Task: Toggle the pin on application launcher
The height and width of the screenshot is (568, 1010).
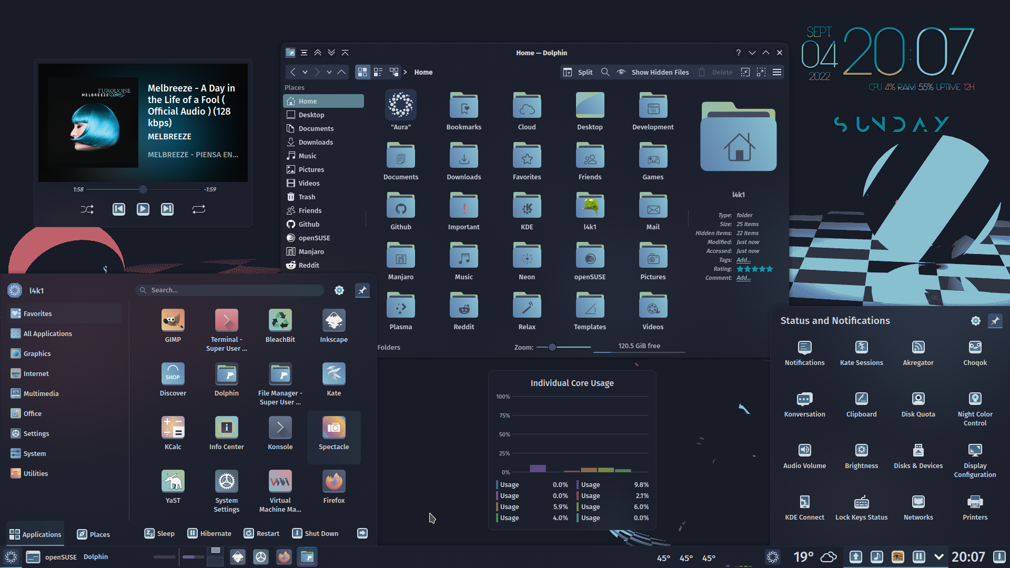Action: tap(362, 290)
